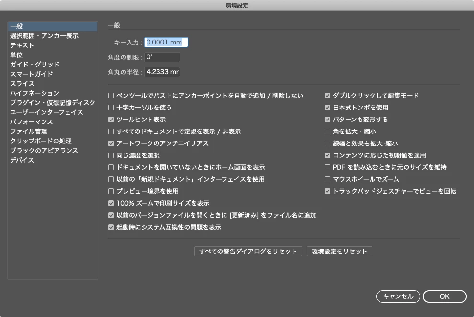
Task: Uncheck コンテンツに応じた初期値を適用 checkbox
Action: coord(327,155)
